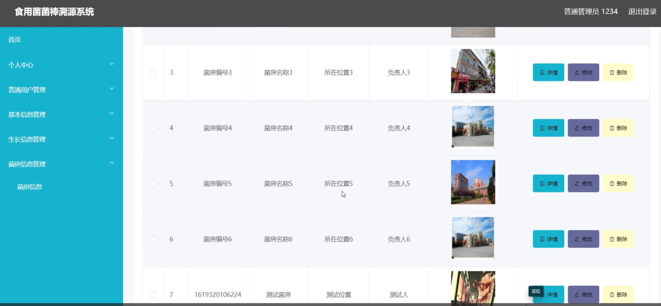
Task: Click cell 负责人3
Action: 399,73
